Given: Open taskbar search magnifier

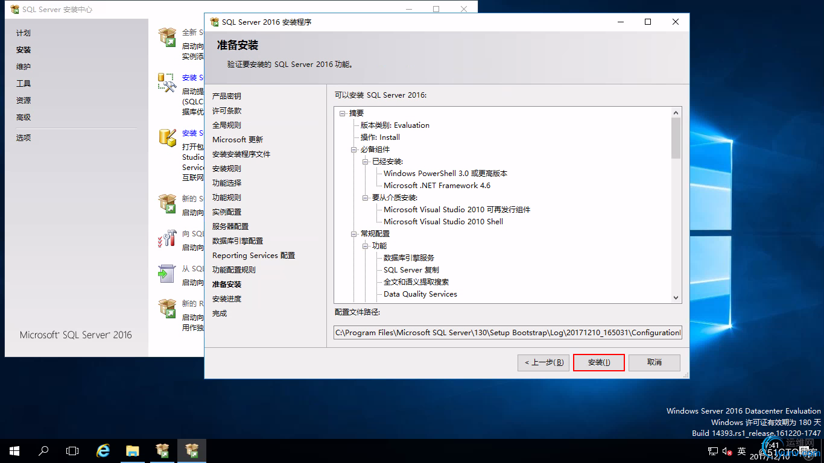Looking at the screenshot, I should coord(43,451).
